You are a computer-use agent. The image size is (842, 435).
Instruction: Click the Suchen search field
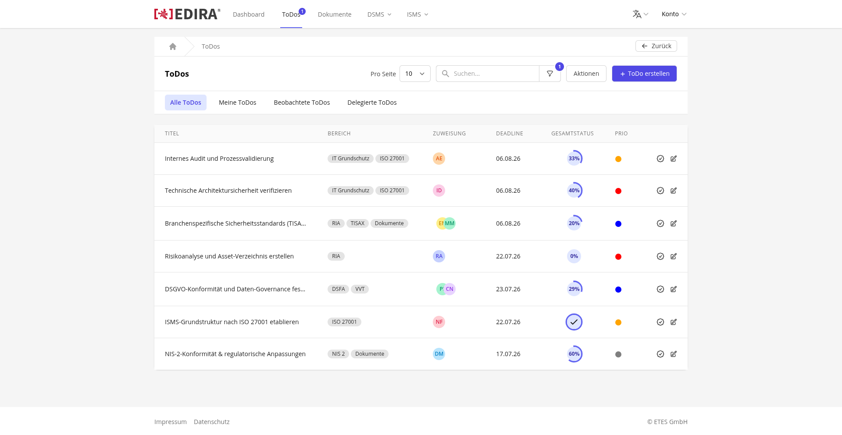pos(488,74)
